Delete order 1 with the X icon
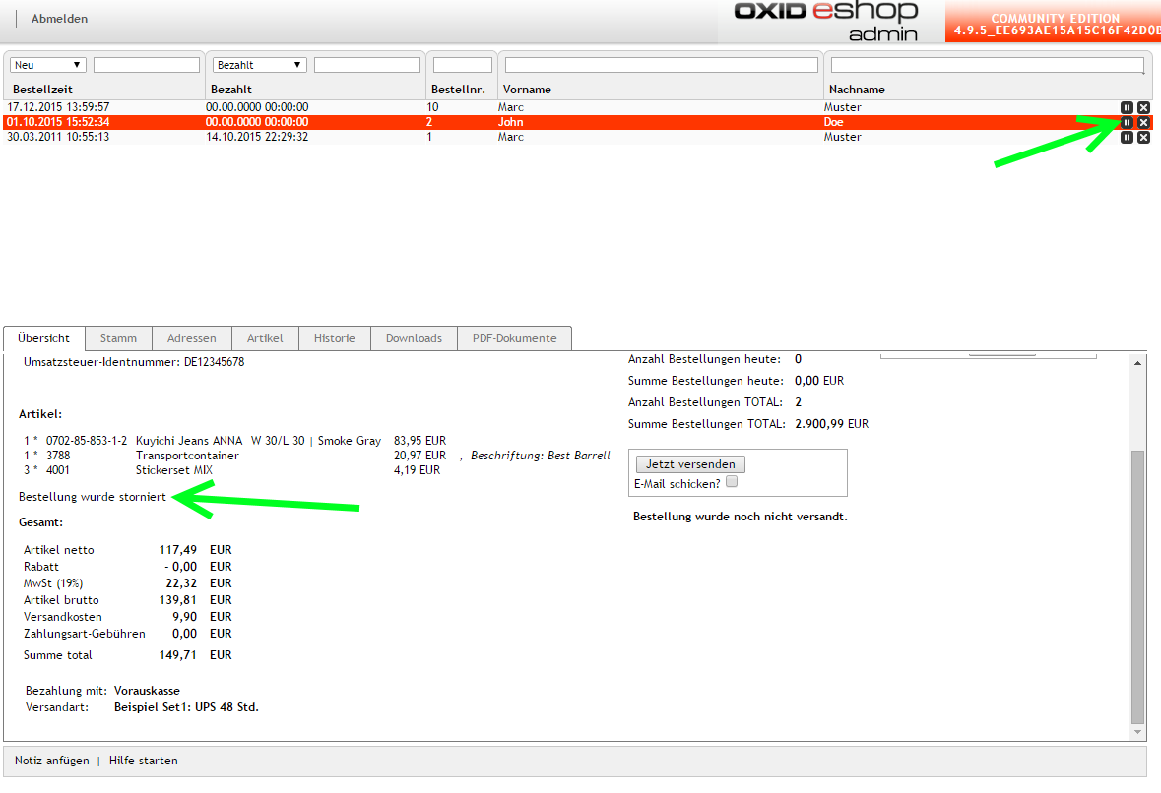The height and width of the screenshot is (793, 1161). tap(1144, 137)
